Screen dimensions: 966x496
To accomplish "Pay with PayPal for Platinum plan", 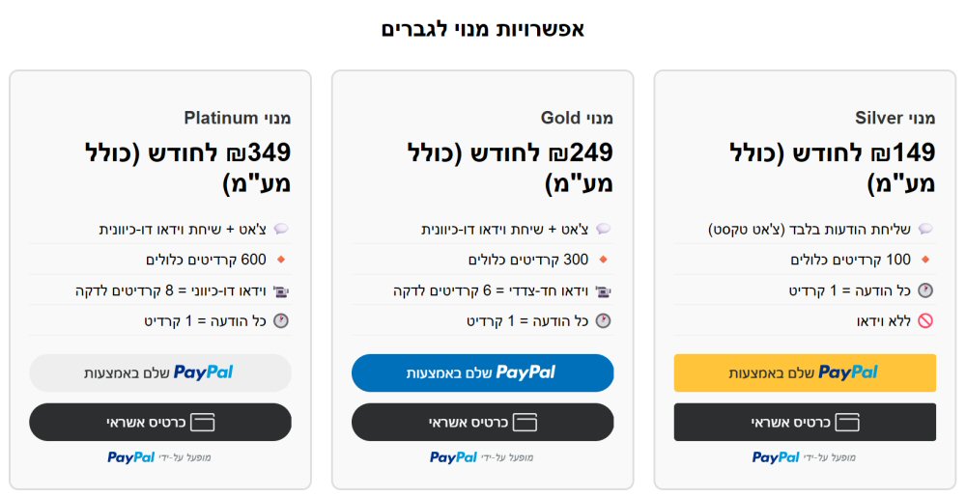I will 160,372.
